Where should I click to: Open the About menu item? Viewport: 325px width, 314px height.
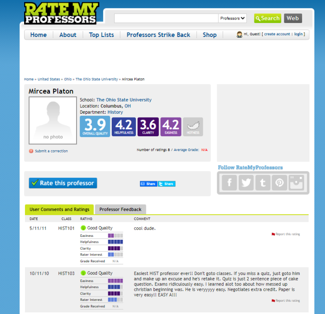pyautogui.click(x=68, y=35)
